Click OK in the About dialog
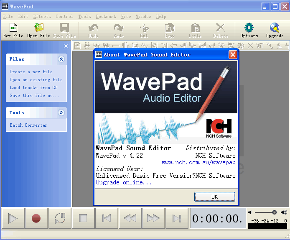Image resolution: width=290 pixels, height=240 pixels. (x=214, y=197)
